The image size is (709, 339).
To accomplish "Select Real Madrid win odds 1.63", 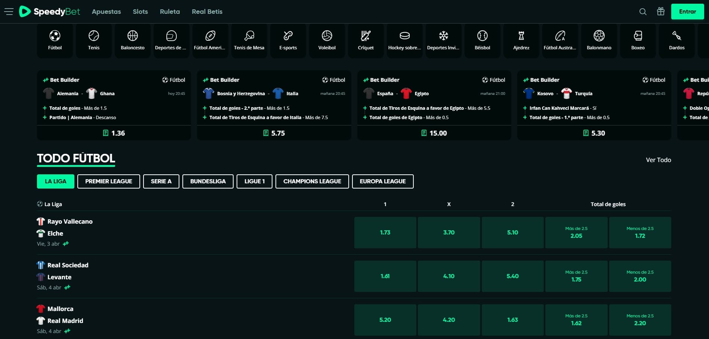I will [512, 320].
